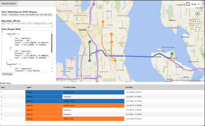This screenshot has width=205, height=126.
Task: Select blue pin 3 on Mercer Island
Action: click(172, 54)
